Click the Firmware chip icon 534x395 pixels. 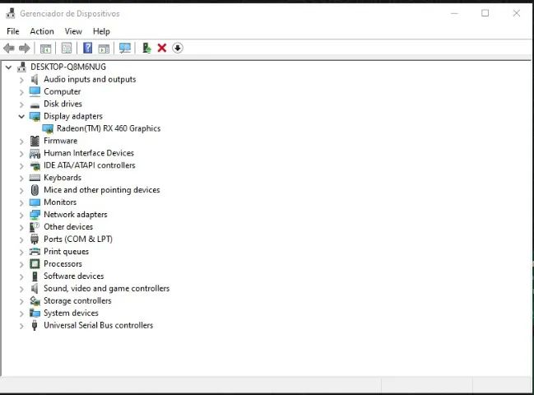click(x=35, y=141)
